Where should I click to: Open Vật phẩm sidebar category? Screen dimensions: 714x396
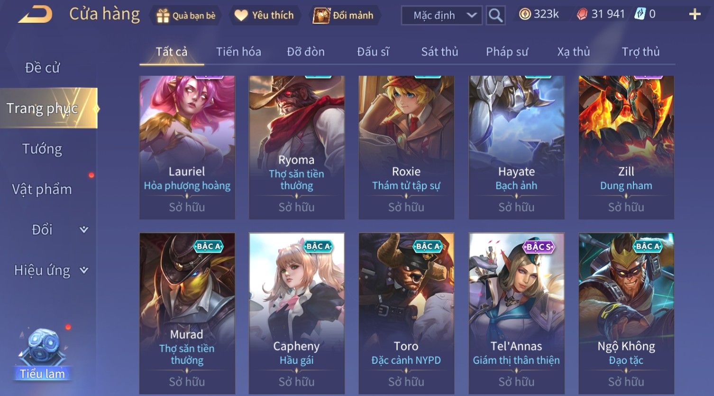point(42,189)
